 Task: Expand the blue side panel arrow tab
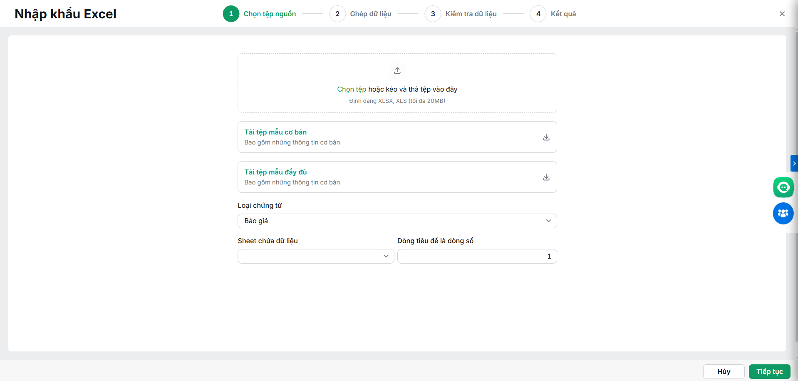point(794,163)
